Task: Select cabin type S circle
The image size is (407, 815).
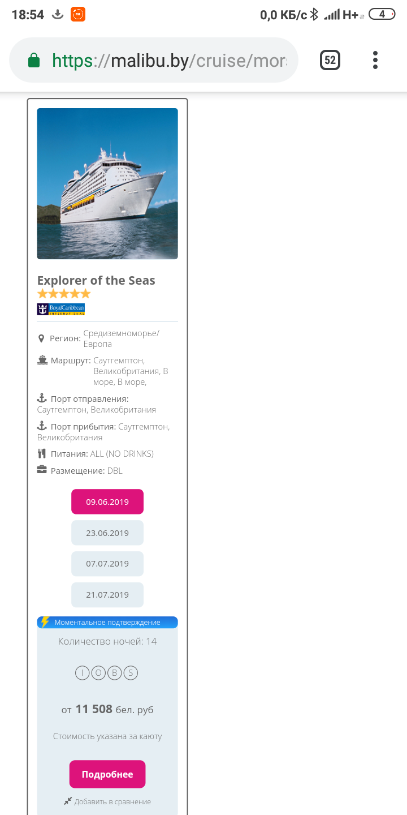Action: tap(131, 673)
